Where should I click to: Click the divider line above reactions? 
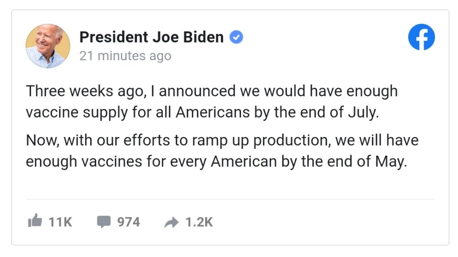(x=230, y=199)
